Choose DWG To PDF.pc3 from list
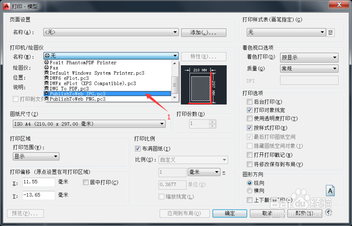 click(107, 89)
